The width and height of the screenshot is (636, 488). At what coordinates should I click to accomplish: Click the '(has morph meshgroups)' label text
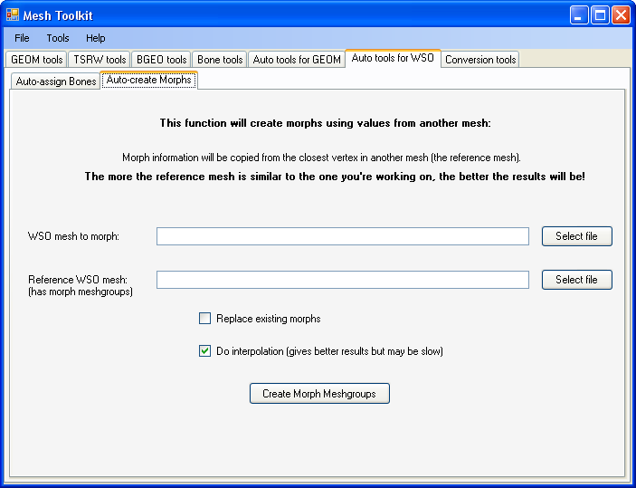pyautogui.click(x=81, y=292)
